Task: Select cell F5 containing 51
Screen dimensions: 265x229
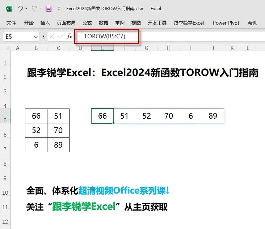Action: click(x=125, y=116)
